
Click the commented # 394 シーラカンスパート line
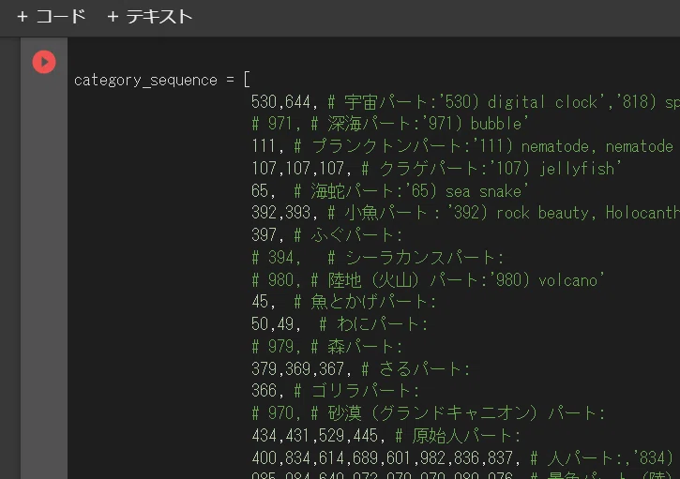click(x=378, y=258)
